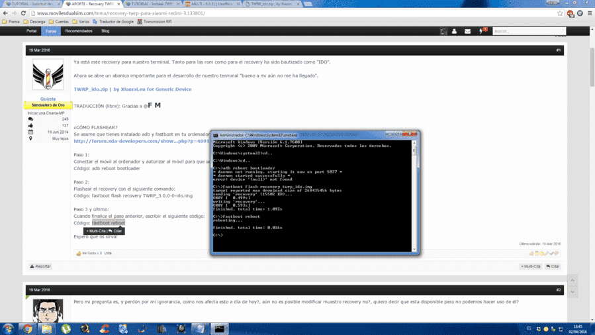Open post number #1 permalink

[x=558, y=50]
